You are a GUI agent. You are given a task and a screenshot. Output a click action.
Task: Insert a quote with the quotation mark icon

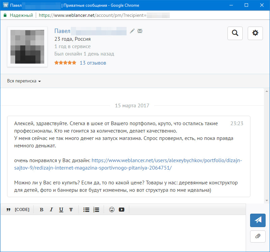(x=8, y=210)
